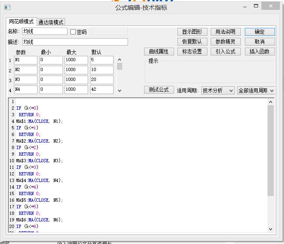Viewport: 284px width, 244px height.
Task: Expand the 技术分析 dropdown
Action: coord(218,90)
